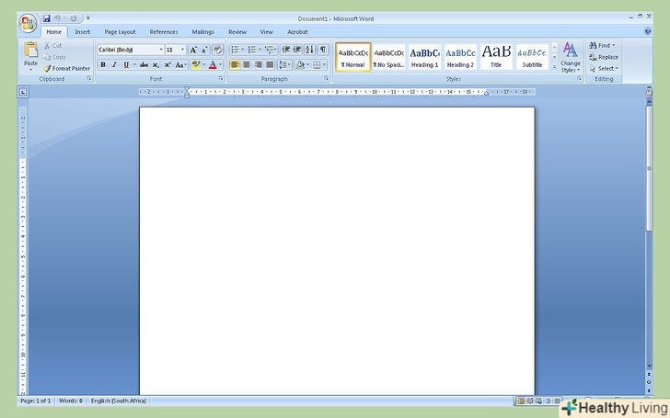This screenshot has width=670, height=418.
Task: Click the Show/Hide paragraph marks icon
Action: click(x=323, y=50)
